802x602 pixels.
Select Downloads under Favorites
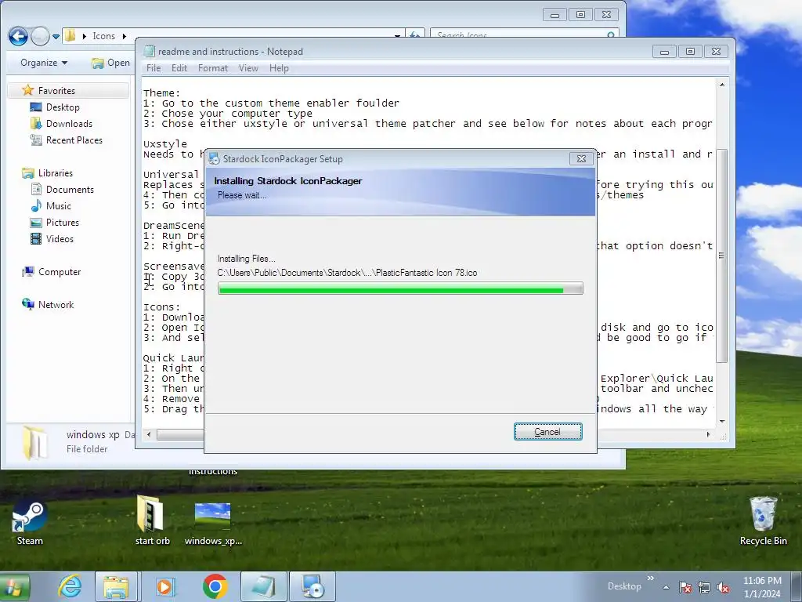[69, 123]
